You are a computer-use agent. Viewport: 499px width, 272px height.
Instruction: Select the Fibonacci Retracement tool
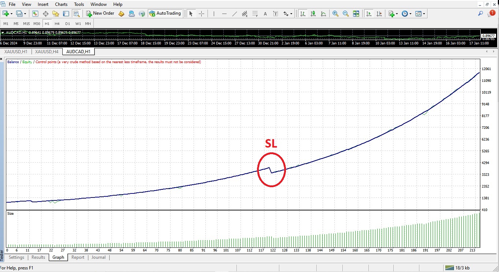pos(255,14)
